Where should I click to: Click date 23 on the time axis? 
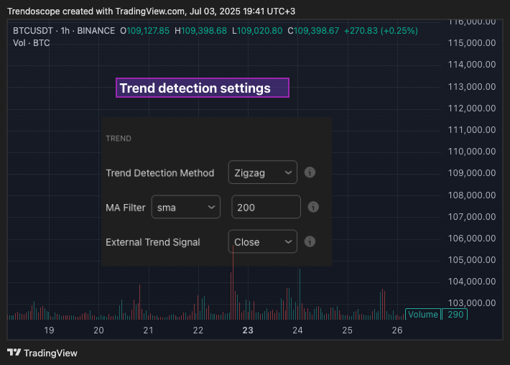coord(248,331)
